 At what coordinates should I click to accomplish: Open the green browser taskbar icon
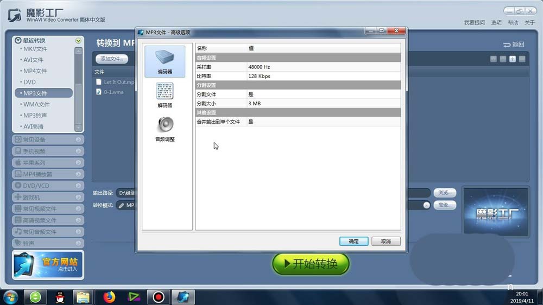click(x=35, y=297)
